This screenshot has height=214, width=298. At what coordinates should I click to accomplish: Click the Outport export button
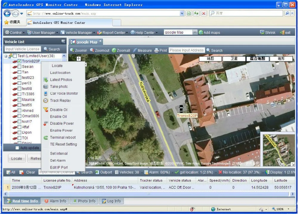coord(104,172)
